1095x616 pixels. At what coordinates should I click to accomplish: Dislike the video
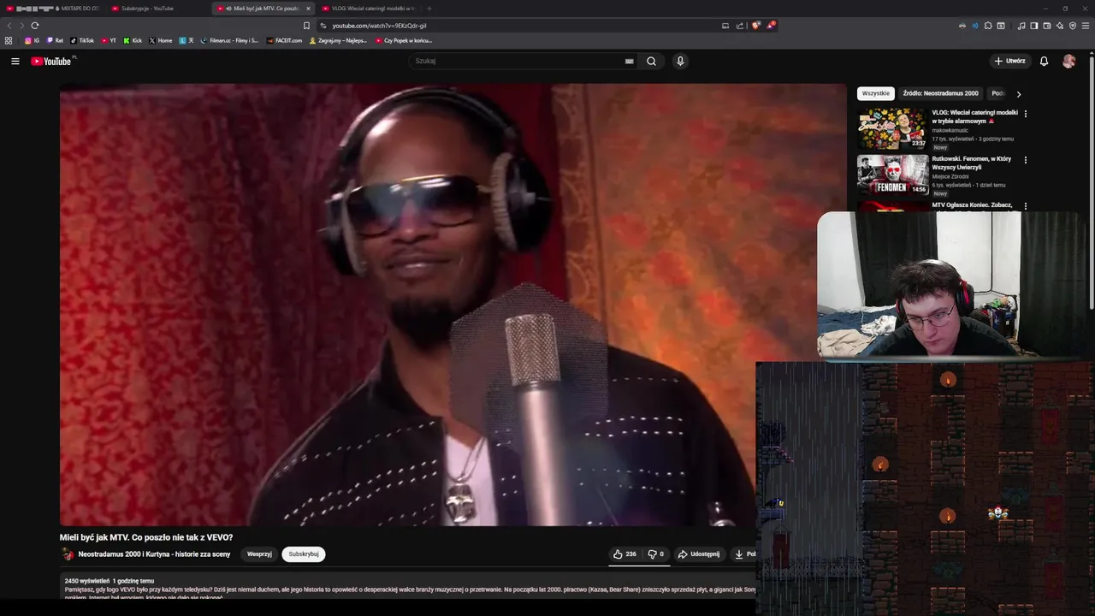point(655,554)
